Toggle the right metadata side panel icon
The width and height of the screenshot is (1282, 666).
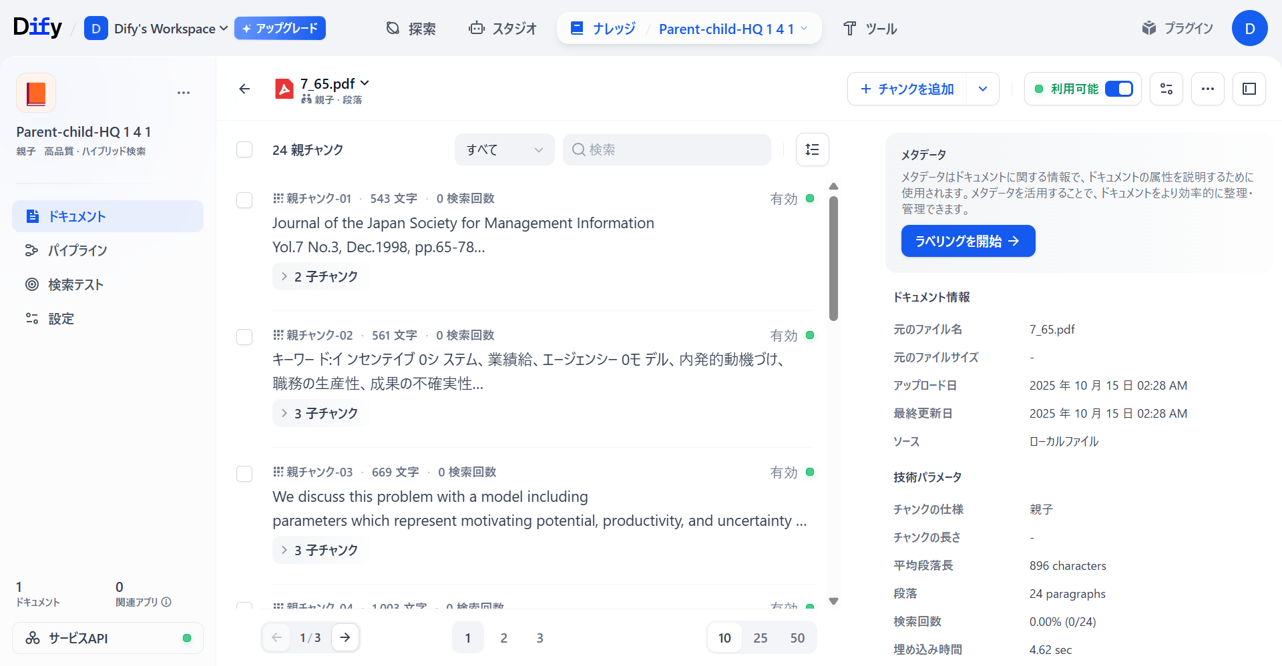pos(1249,89)
